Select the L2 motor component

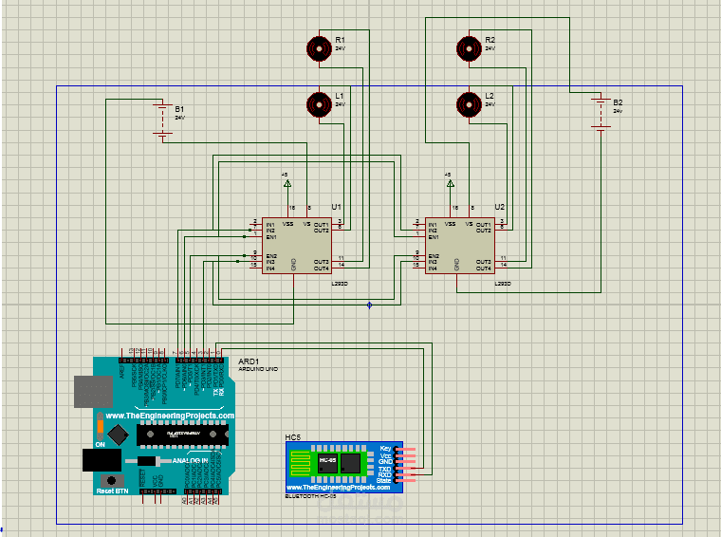click(469, 104)
